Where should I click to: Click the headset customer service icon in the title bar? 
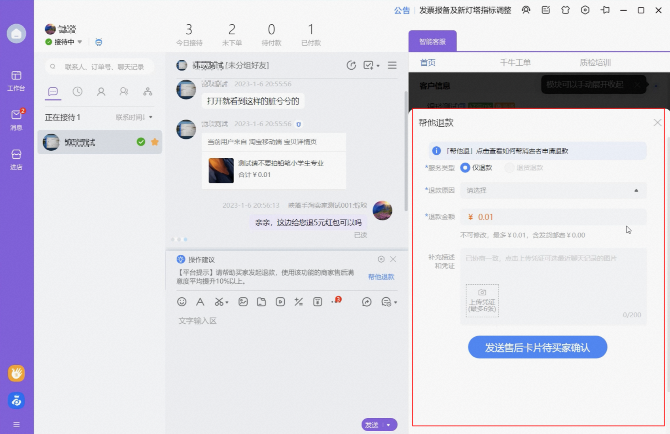526,10
